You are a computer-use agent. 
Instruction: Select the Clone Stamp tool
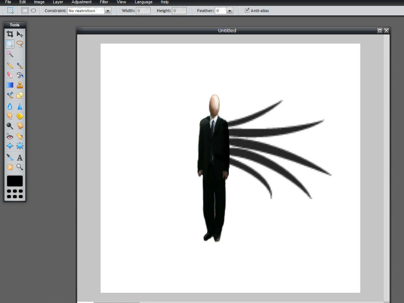tap(20, 85)
